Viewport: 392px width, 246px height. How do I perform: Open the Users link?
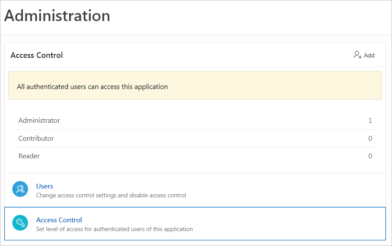coord(45,186)
